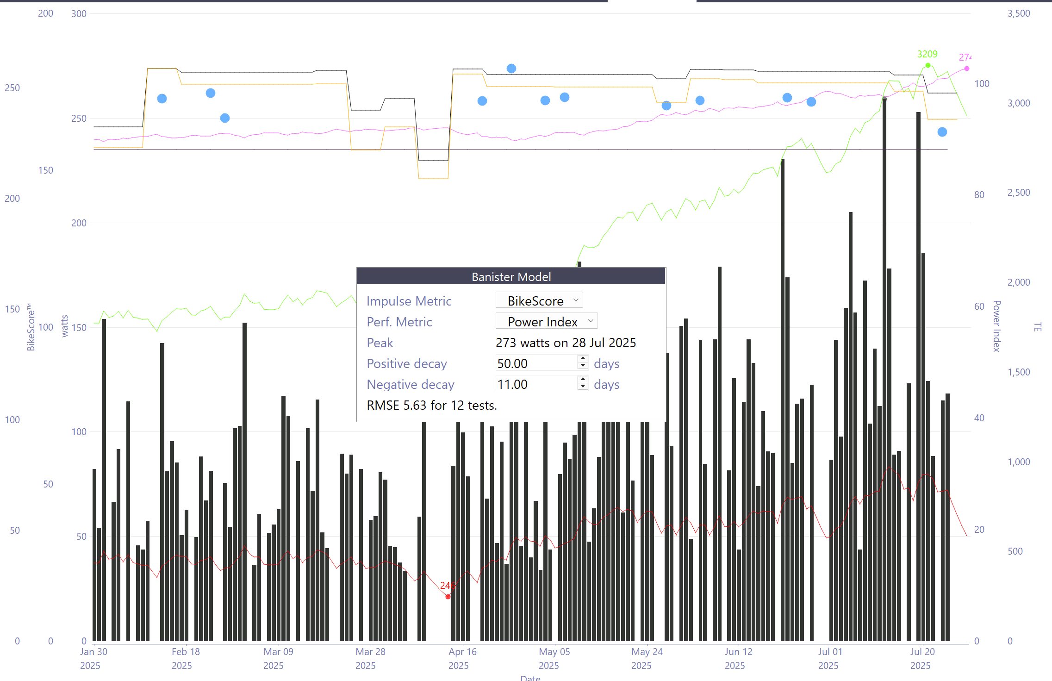Increase Positive decay with up arrow
The width and height of the screenshot is (1052, 681).
(x=583, y=359)
